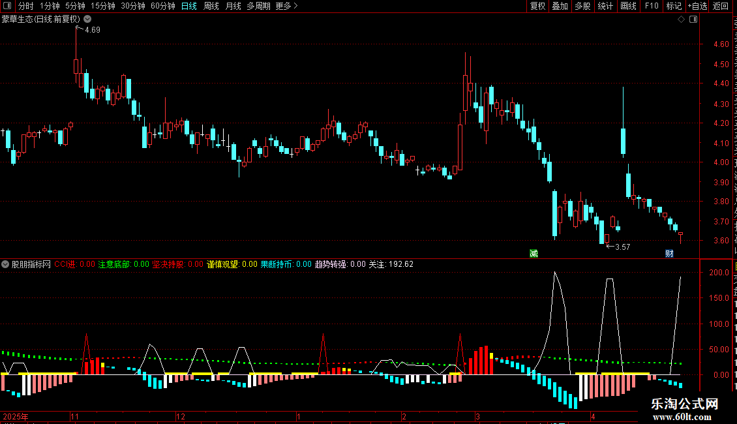Select the 60分钟 period tab
This screenshot has width=737, height=424.
pyautogui.click(x=162, y=6)
